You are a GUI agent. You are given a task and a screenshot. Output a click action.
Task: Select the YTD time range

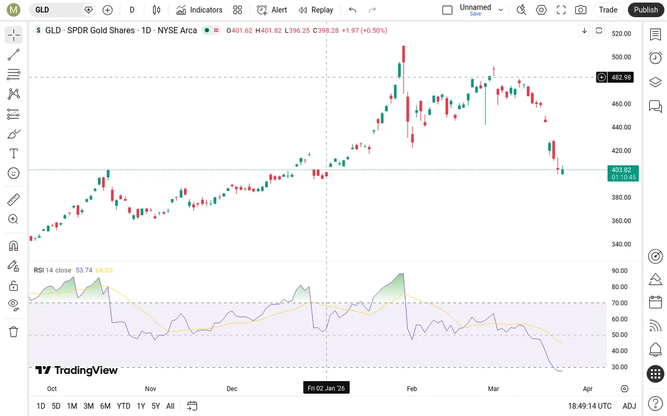(x=124, y=406)
